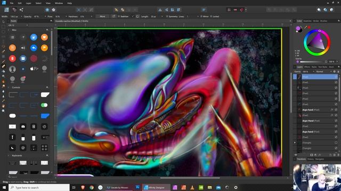Click the Windows Start button
This screenshot has height=191, width=341.
coord(4,187)
